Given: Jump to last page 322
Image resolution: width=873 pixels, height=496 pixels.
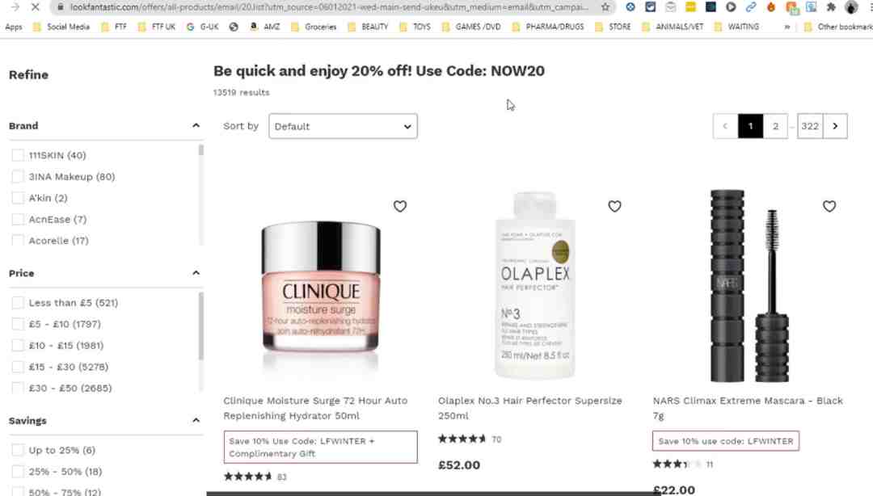Looking at the screenshot, I should click(809, 126).
